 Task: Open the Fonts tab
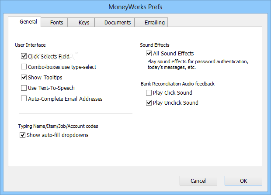tap(54, 22)
